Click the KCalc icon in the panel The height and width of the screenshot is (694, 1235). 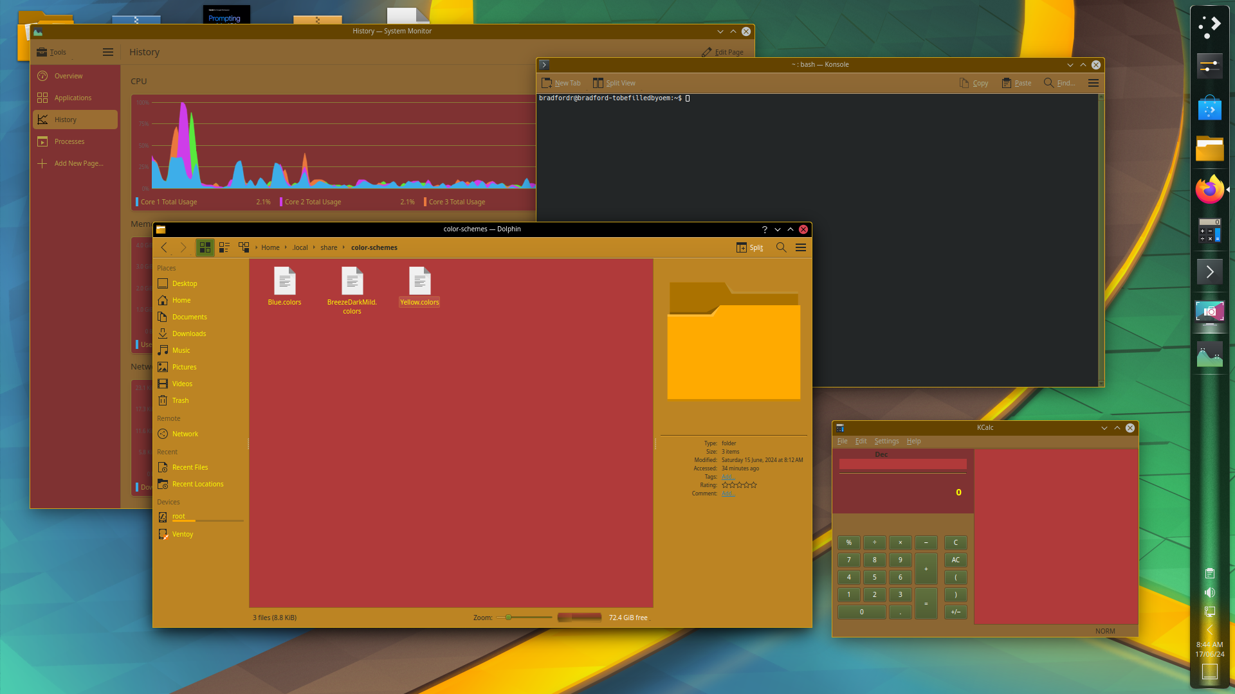coord(1209,230)
